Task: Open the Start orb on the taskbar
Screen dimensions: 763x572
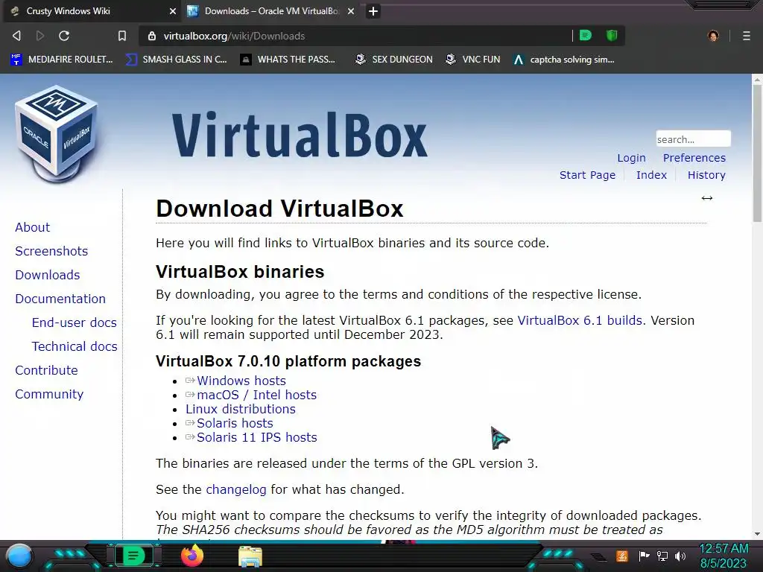Action: point(19,556)
